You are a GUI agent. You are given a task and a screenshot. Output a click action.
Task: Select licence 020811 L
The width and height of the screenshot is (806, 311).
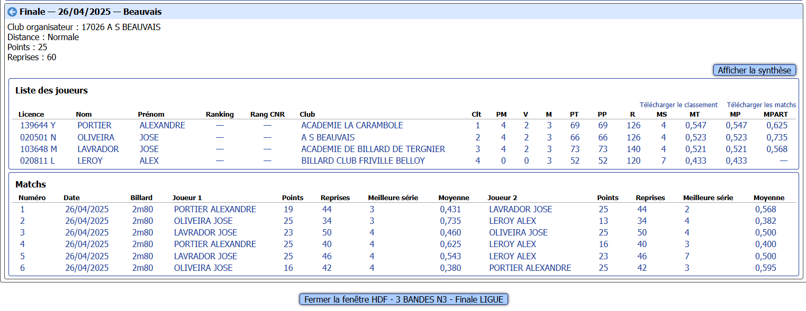pos(37,161)
